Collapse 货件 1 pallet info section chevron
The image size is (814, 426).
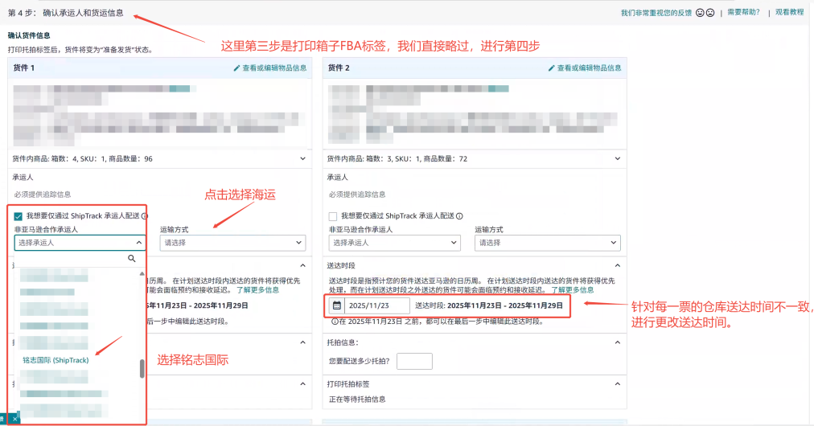302,342
